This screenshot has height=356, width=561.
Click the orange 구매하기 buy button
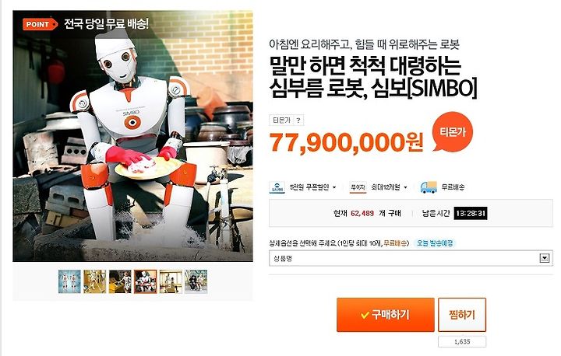click(x=386, y=315)
